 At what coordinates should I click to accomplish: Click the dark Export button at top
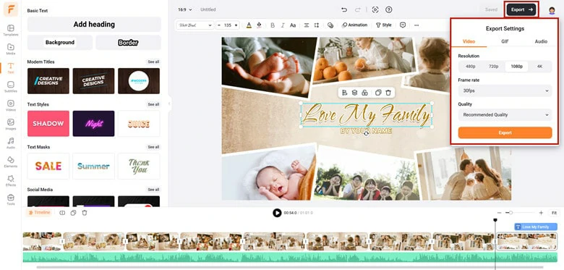point(521,9)
